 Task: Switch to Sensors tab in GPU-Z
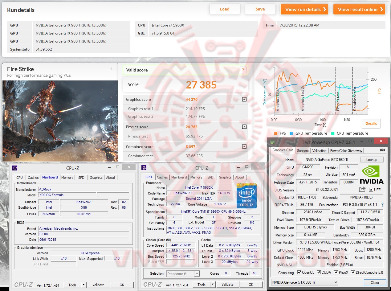click(303, 151)
